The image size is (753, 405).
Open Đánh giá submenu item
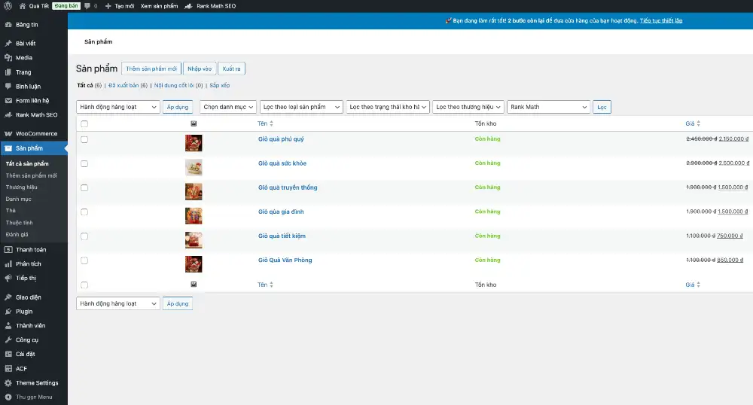pos(17,235)
